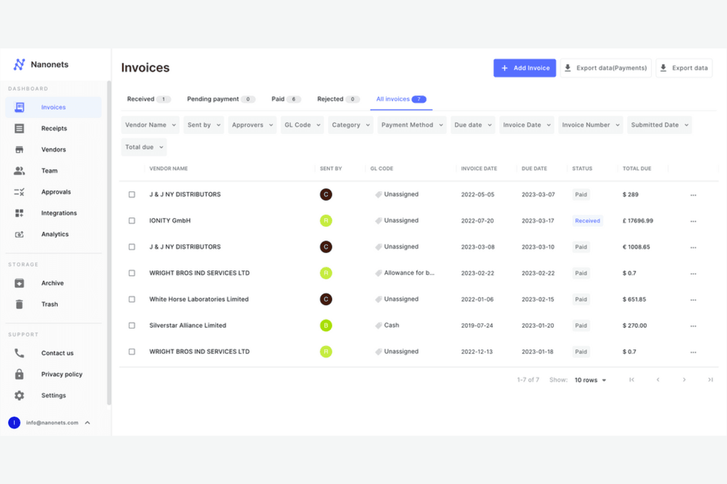Click Received status badge for IONITY GmbH
This screenshot has height=484, width=727.
[587, 221]
